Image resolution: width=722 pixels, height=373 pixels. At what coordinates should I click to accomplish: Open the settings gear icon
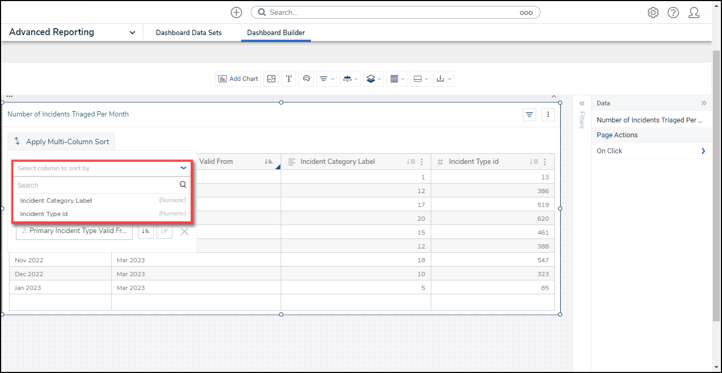coord(653,13)
